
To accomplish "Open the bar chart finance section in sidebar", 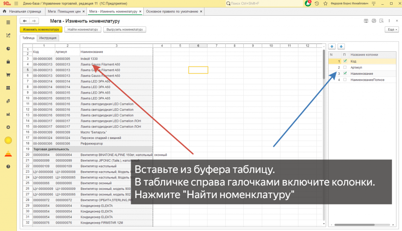I will tap(8, 114).
